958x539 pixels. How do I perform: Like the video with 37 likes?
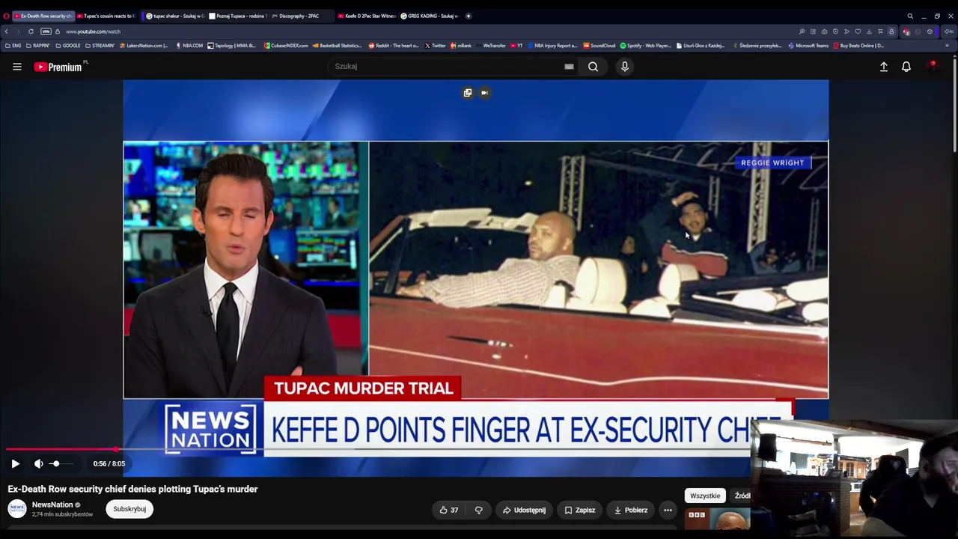click(x=449, y=510)
